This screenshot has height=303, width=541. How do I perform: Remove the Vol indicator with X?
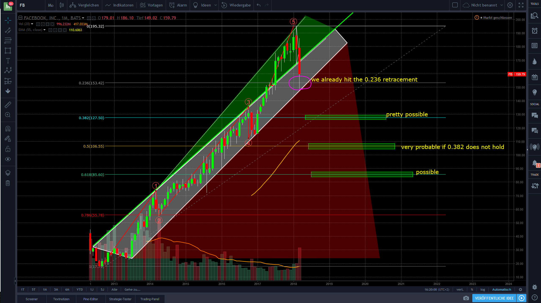[52, 24]
